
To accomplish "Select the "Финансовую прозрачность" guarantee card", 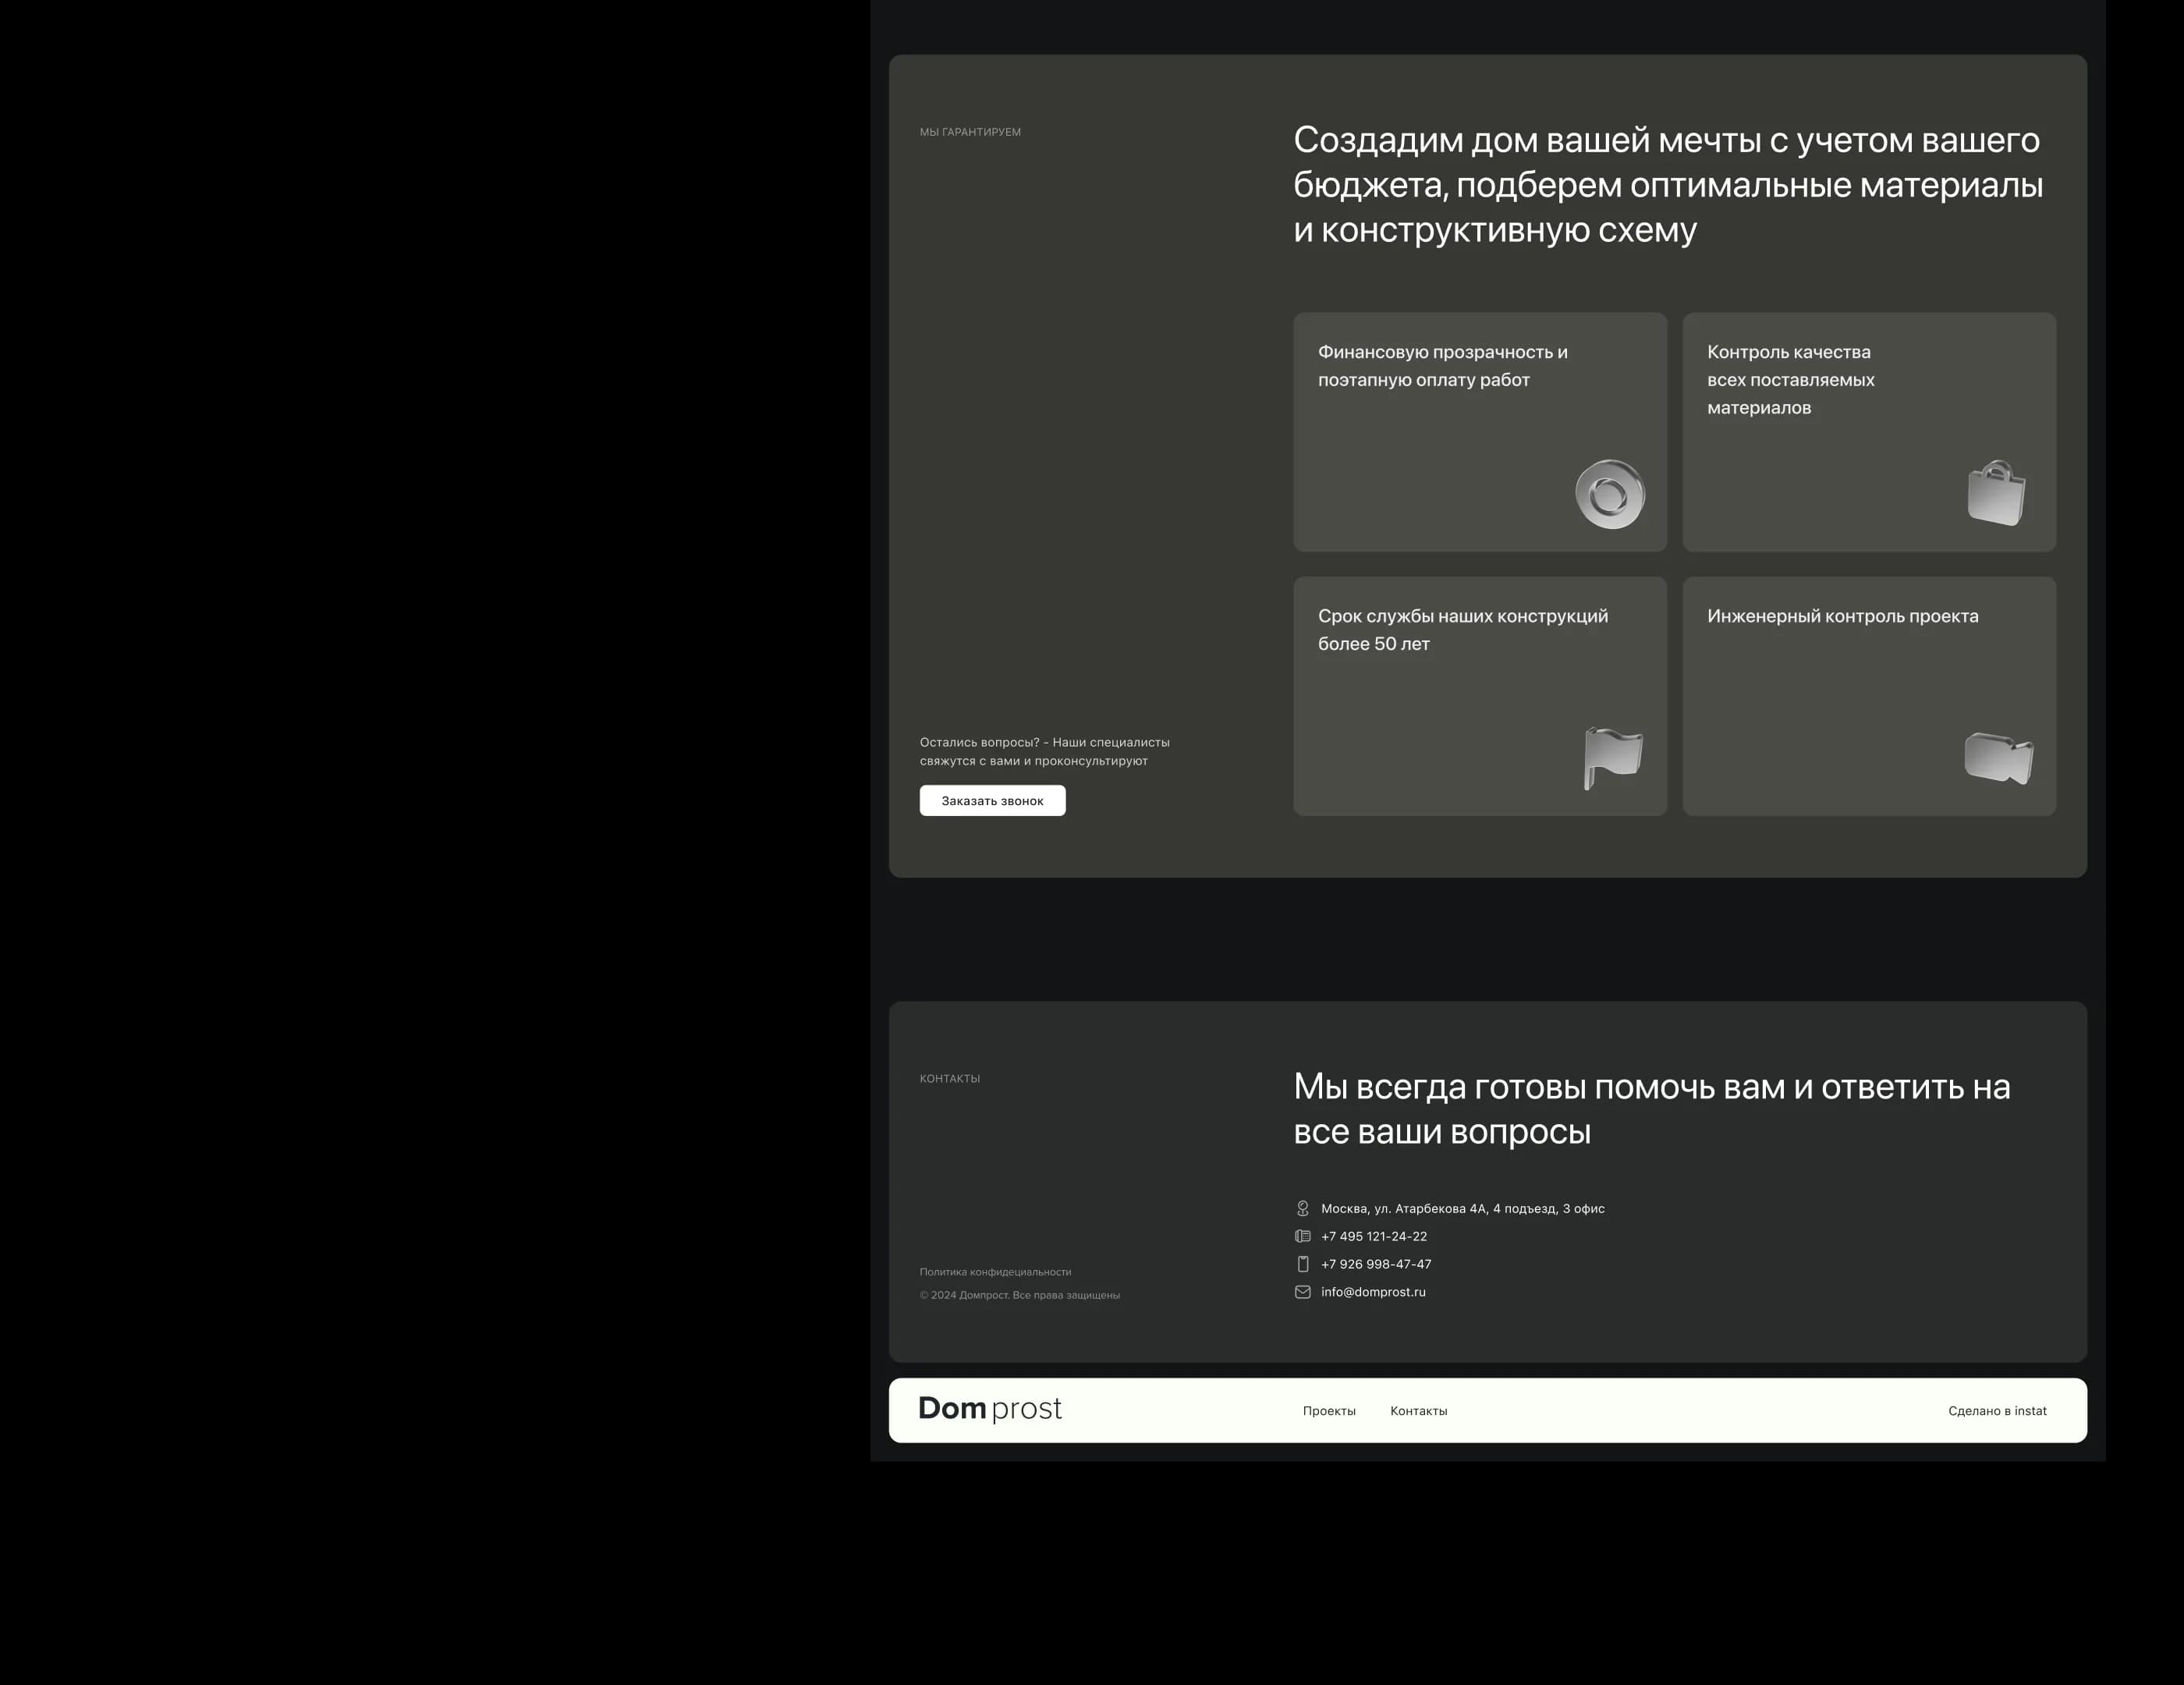I will click(1480, 432).
